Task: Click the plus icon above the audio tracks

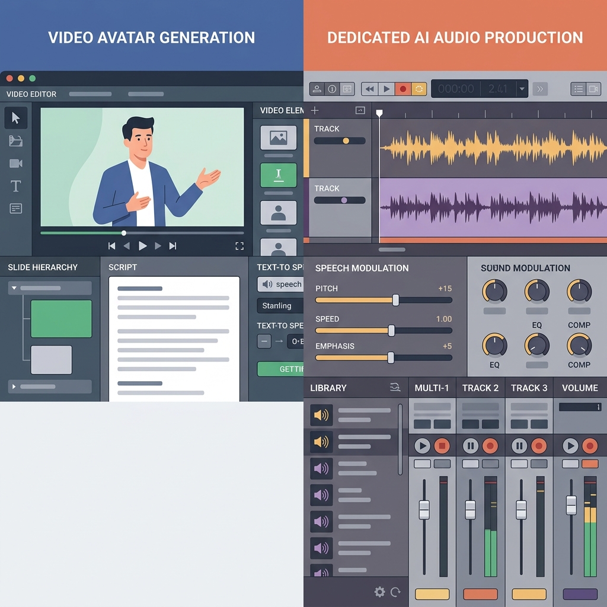Action: click(x=315, y=111)
